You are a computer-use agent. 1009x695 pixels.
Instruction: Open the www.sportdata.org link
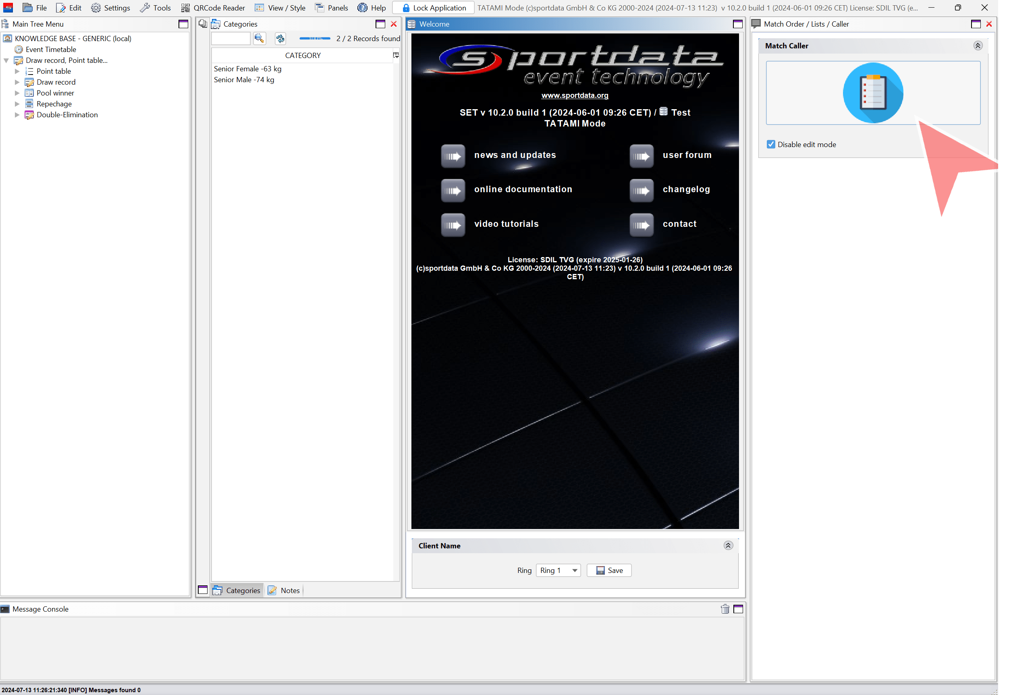point(574,95)
